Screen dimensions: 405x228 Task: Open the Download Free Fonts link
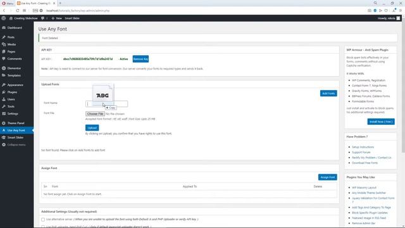click(x=364, y=163)
